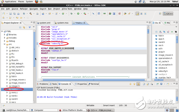
Task: Click the console Previous Error up arrow
Action: click(x=134, y=84)
